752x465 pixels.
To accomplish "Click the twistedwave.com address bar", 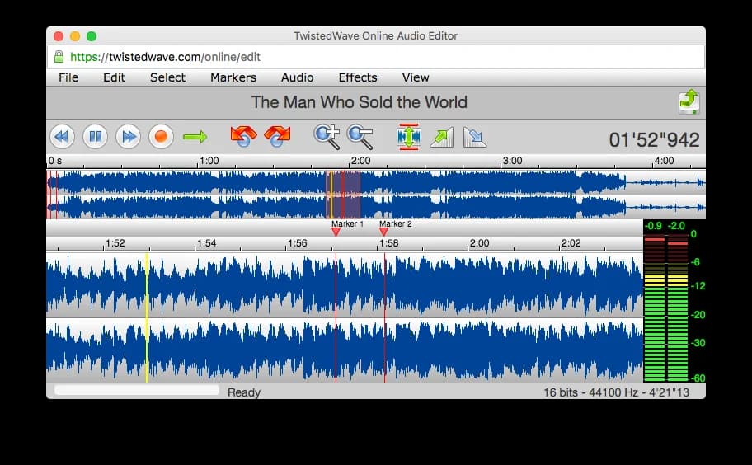I will [376, 57].
